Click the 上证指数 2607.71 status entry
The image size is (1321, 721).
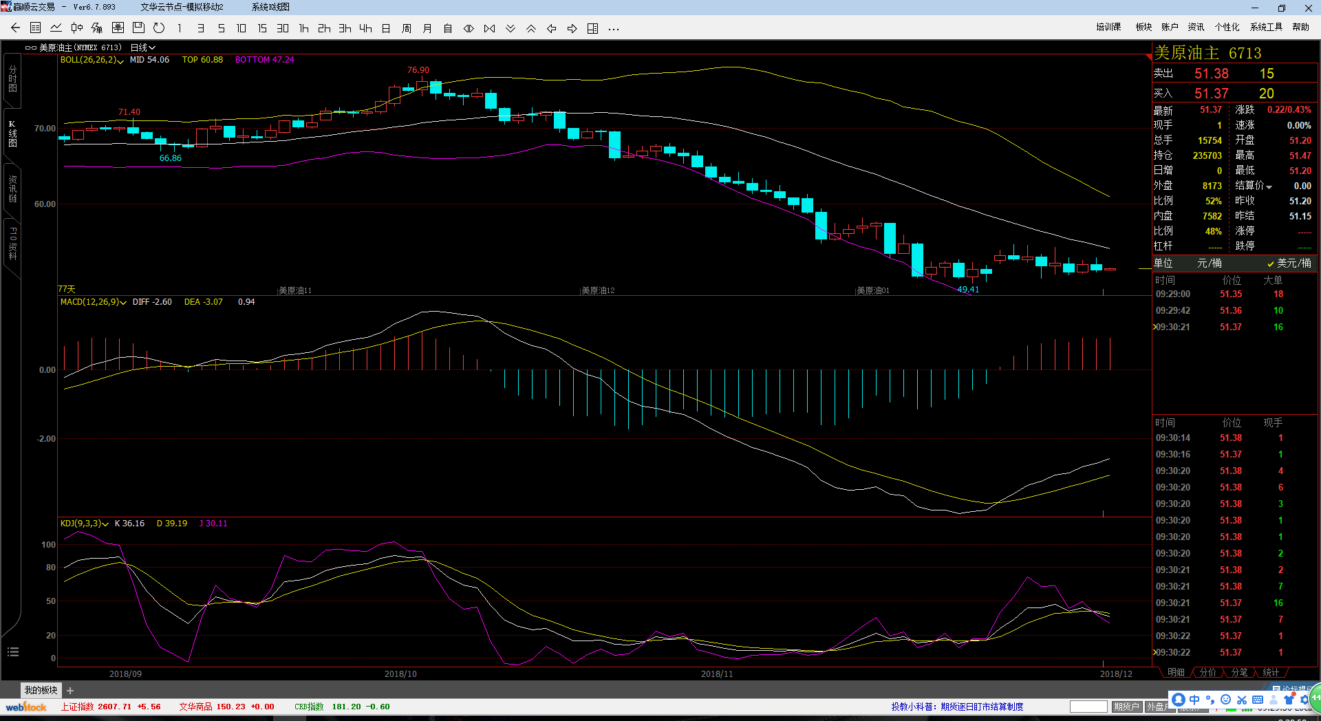coord(110,707)
